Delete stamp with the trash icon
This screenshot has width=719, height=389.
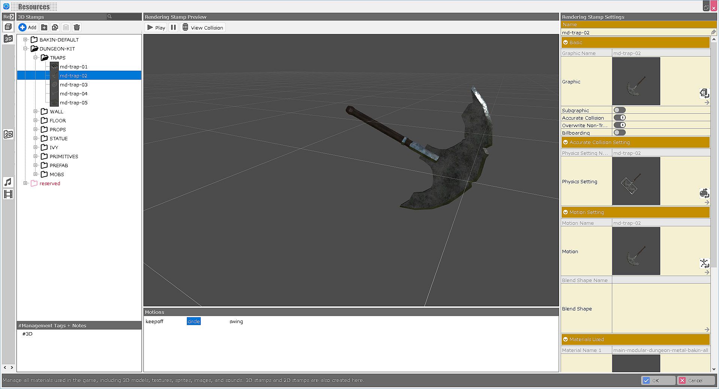click(77, 27)
